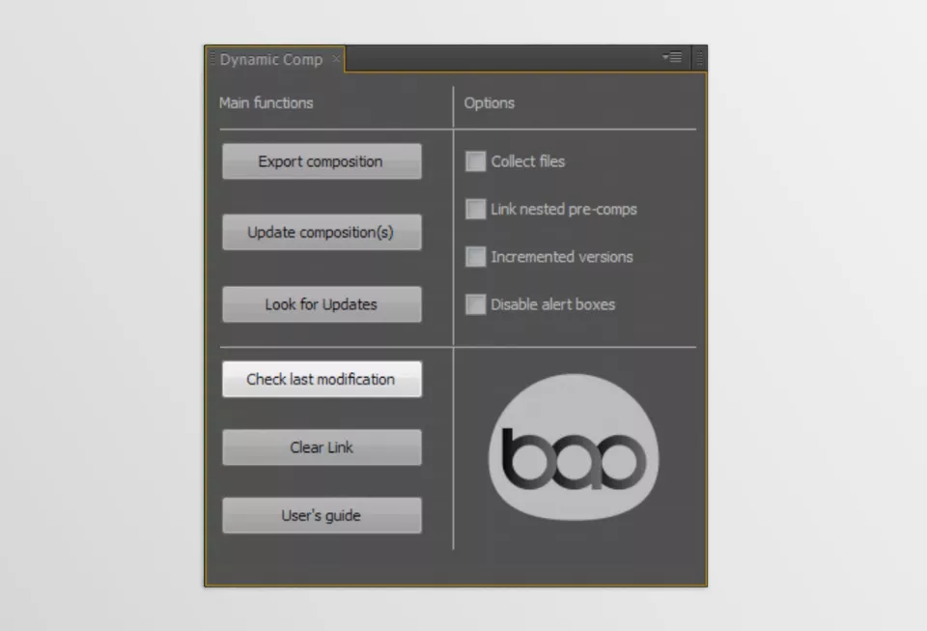Enable the Collect files option

[x=475, y=161]
